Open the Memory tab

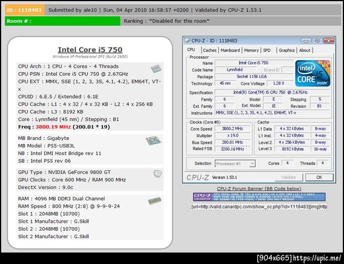pyautogui.click(x=251, y=51)
